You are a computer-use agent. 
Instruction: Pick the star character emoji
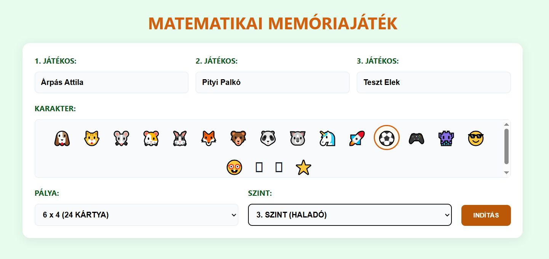coord(303,168)
